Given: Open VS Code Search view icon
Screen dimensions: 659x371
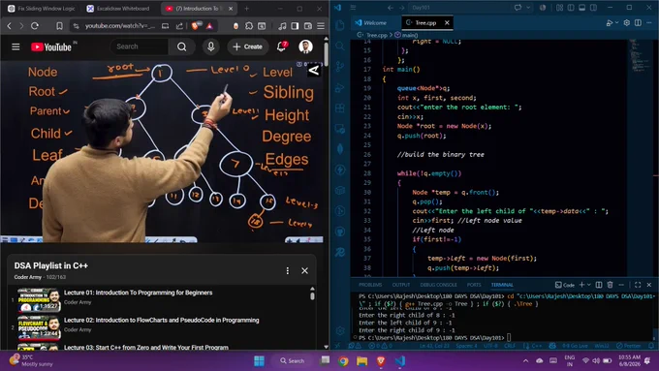Looking at the screenshot, I should coord(340,46).
